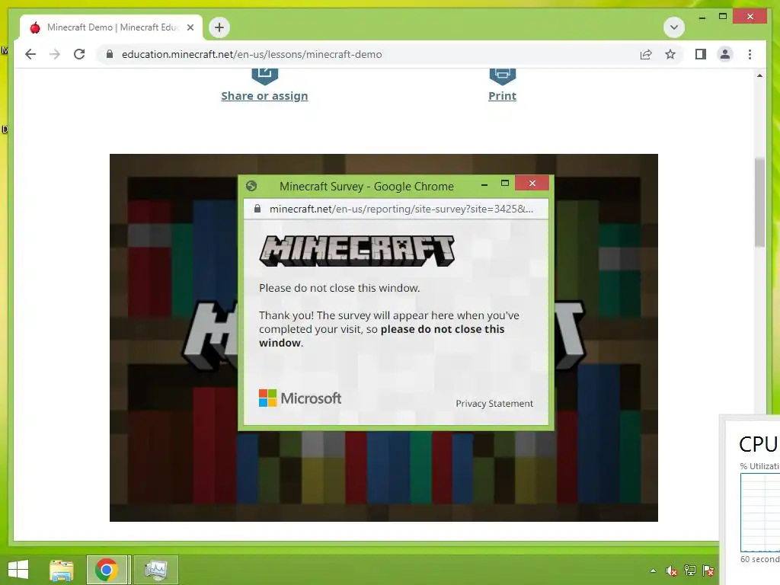The image size is (780, 585).
Task: Click the Minecraft logo in survey popup
Action: point(356,251)
